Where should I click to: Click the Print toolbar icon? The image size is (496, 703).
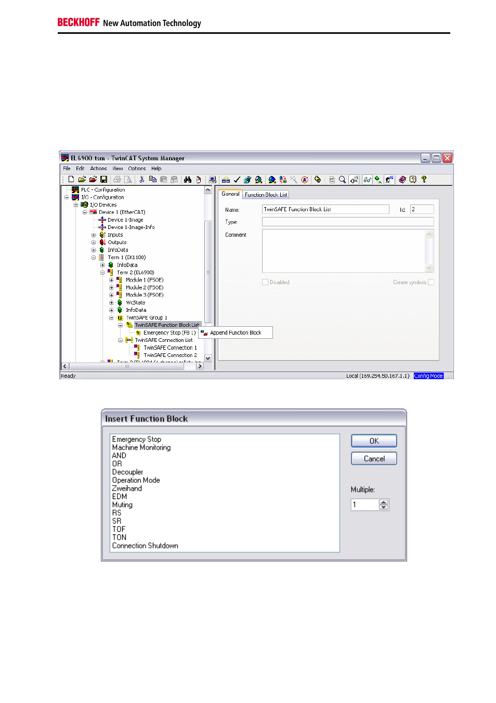[x=117, y=180]
